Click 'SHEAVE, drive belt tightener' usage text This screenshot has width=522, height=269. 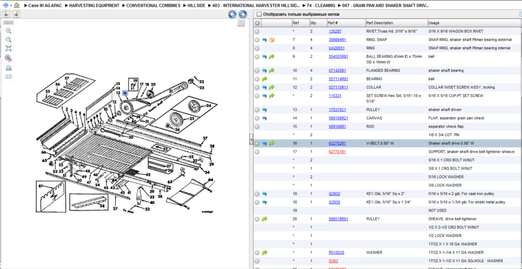pyautogui.click(x=453, y=219)
